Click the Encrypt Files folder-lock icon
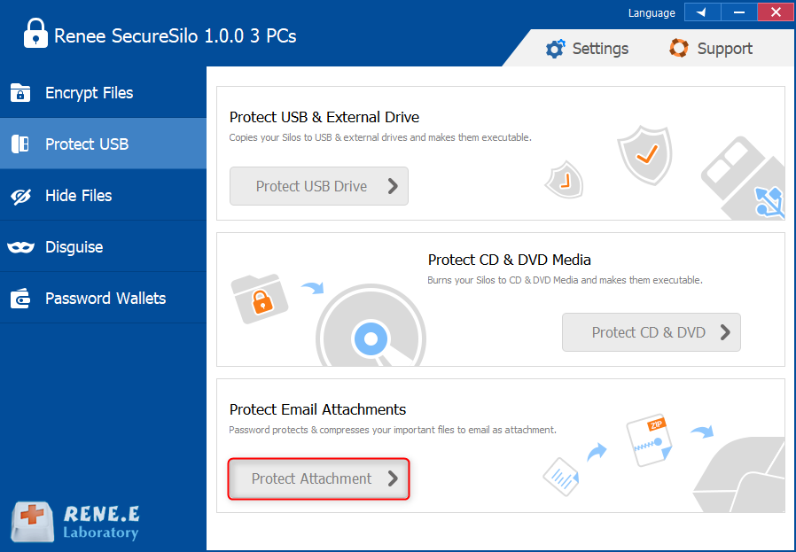796x552 pixels. (x=20, y=93)
